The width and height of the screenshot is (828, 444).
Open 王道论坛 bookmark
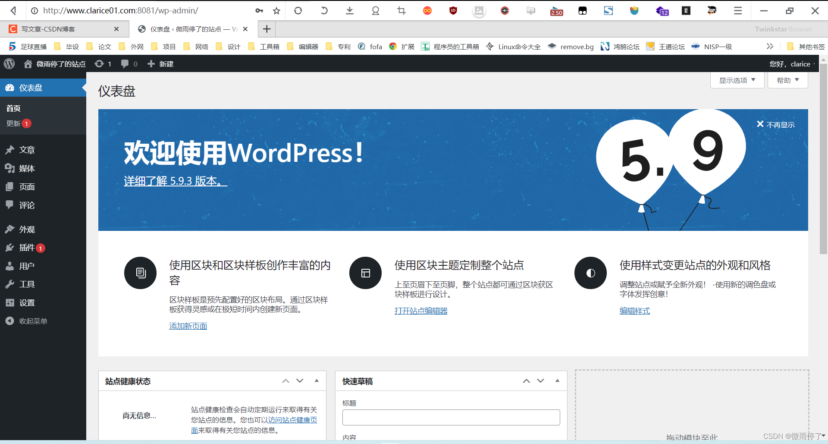coord(666,47)
